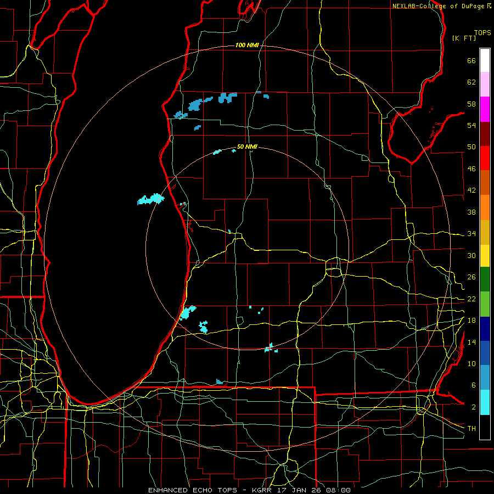The width and height of the screenshot is (494, 494).
Task: Click the '38' legend value label
Action: click(471, 212)
